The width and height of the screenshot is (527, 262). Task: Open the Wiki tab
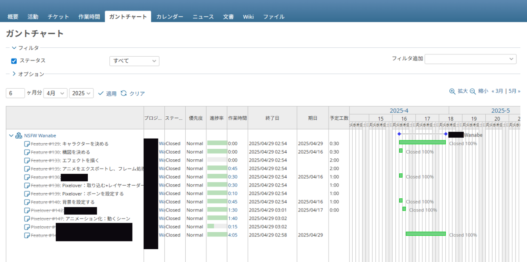(x=249, y=17)
